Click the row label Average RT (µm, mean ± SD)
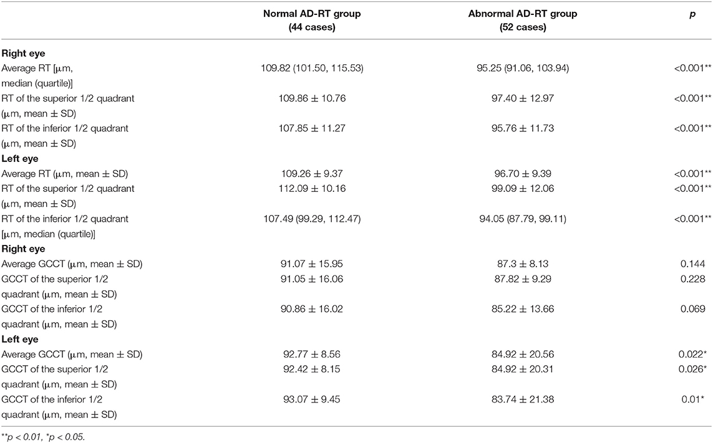Screen dimensions: 713x443 (x=65, y=174)
